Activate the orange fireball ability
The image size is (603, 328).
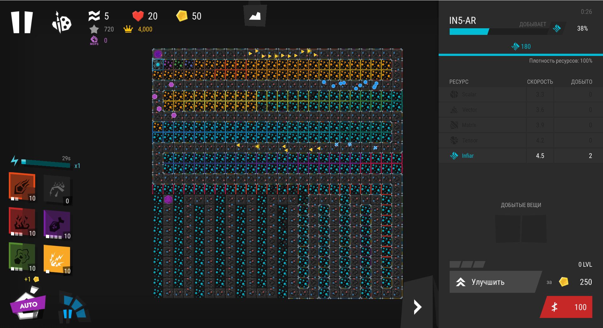(x=22, y=187)
